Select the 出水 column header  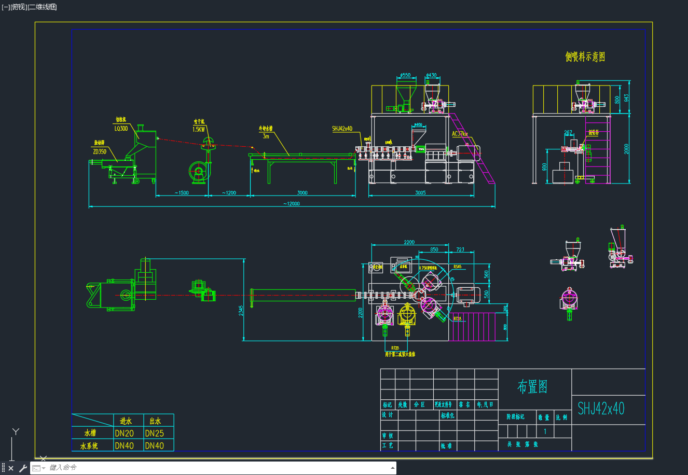155,421
